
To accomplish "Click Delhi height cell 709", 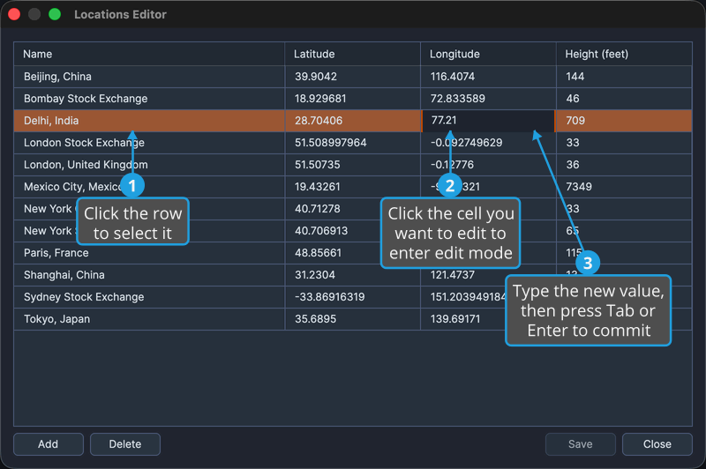I will [x=624, y=121].
